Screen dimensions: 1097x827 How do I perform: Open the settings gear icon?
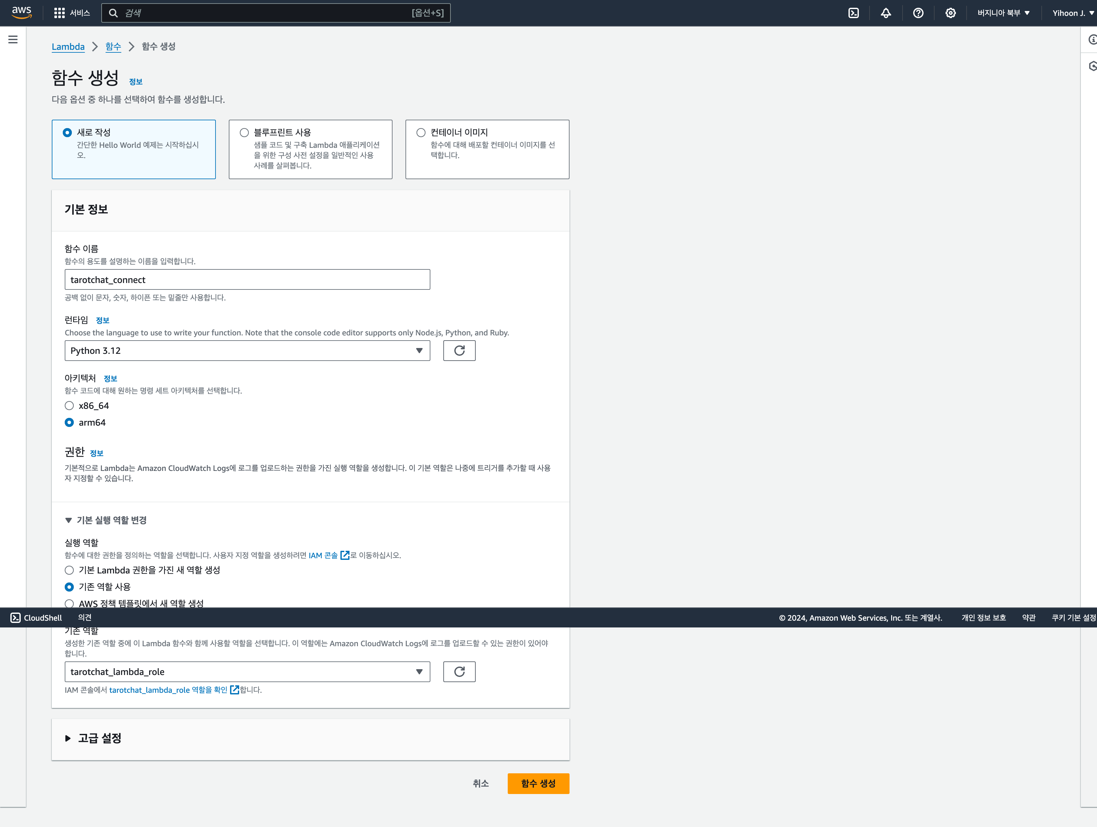pos(950,13)
